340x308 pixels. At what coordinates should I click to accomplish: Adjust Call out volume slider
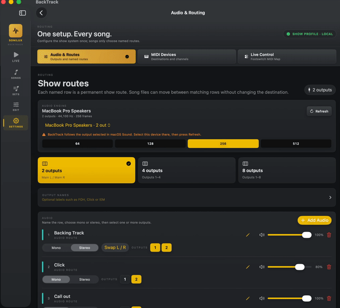pyautogui.click(x=289, y=299)
